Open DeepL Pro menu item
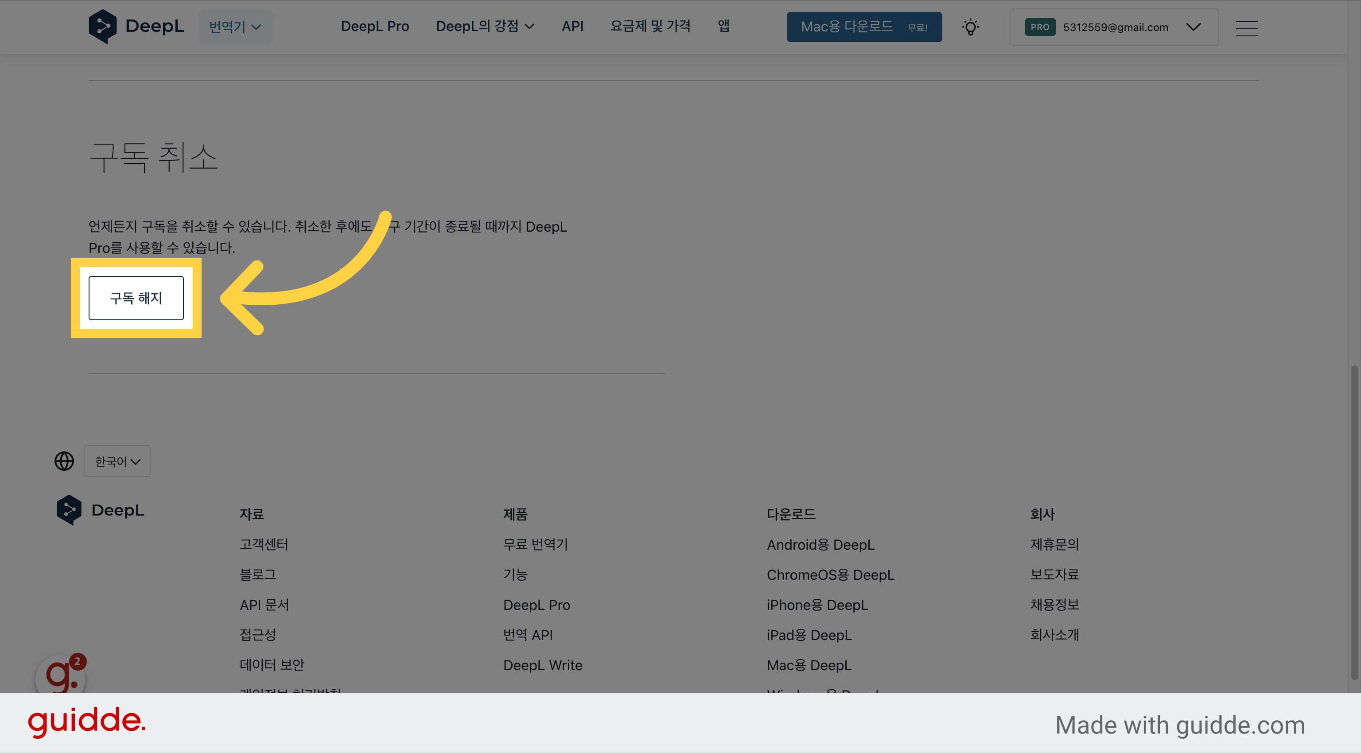 click(375, 27)
